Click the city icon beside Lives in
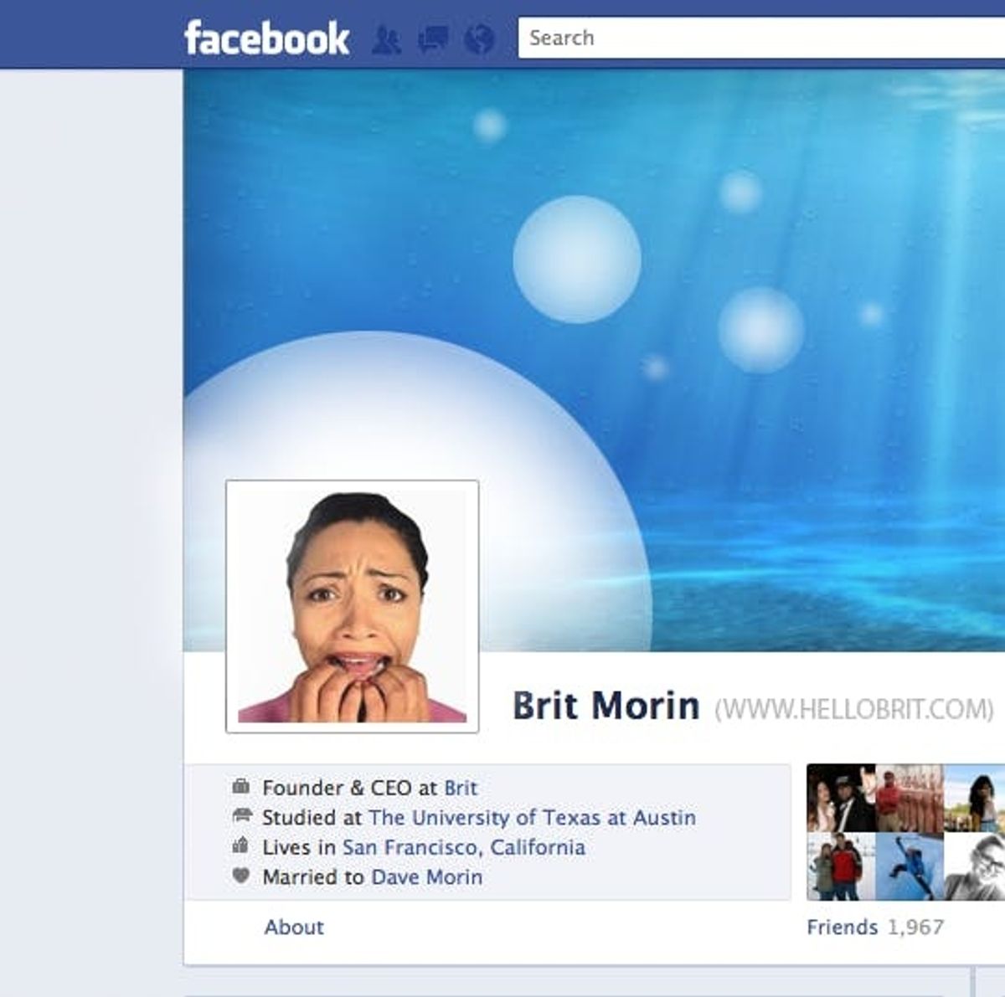Screen dimensions: 1005x997 pos(241,846)
